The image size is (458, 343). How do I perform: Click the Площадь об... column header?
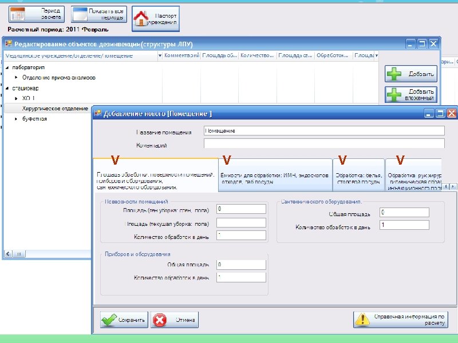[219, 55]
